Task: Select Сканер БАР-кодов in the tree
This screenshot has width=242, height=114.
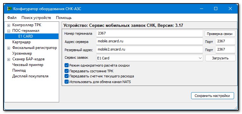Action: (x=28, y=59)
